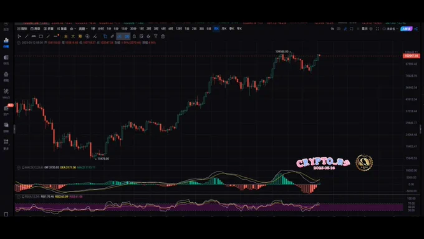The height and width of the screenshot is (239, 424).
Task: Click the blue copy-drawing tool icon
Action: pyautogui.click(x=105, y=36)
